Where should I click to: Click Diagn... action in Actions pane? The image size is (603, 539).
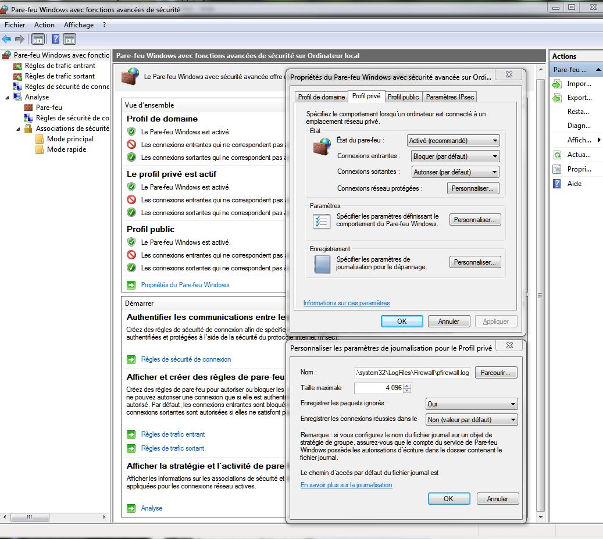coord(579,126)
